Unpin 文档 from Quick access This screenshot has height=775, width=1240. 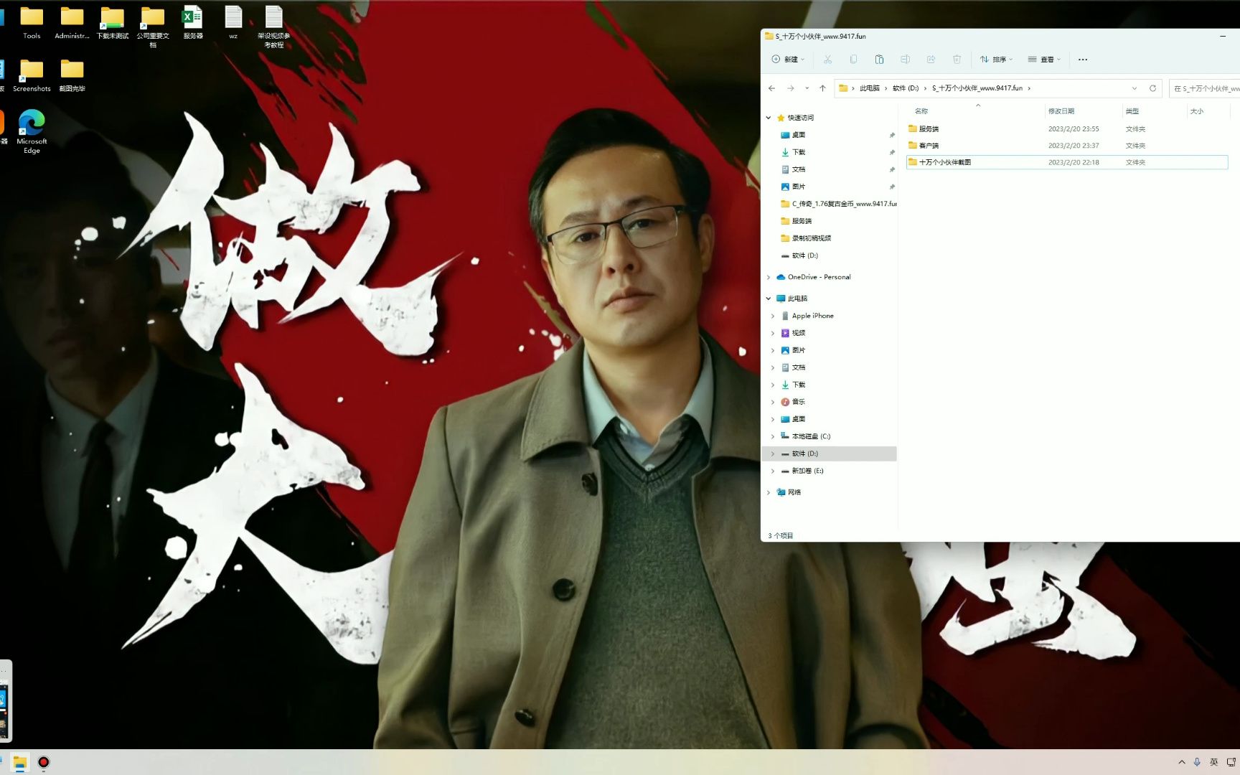click(x=892, y=169)
